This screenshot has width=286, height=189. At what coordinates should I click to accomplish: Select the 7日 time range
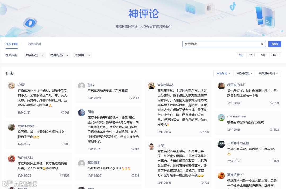(241, 55)
